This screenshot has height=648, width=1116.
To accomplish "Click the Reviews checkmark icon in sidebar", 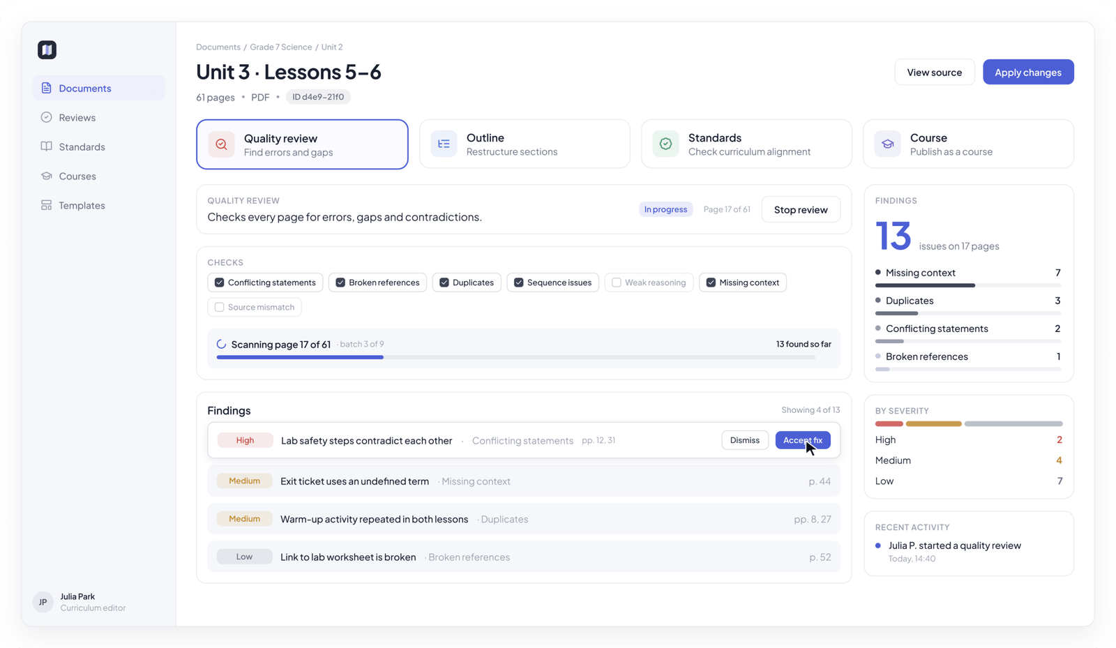I will [46, 117].
